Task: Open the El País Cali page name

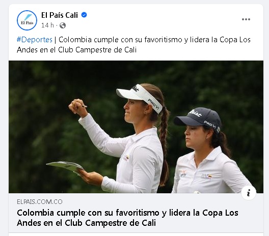Action: (x=60, y=15)
